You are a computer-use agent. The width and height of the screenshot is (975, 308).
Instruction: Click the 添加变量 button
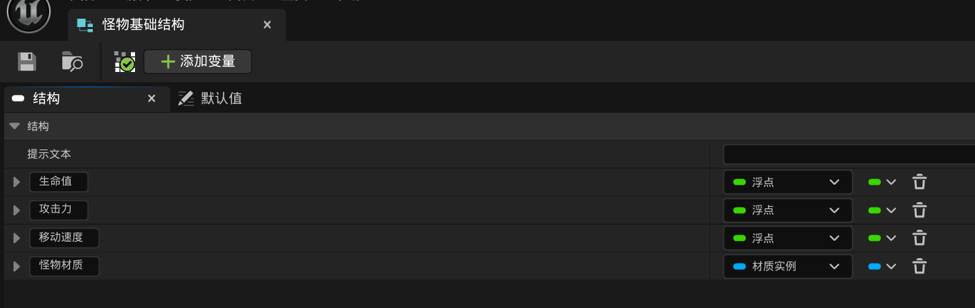click(197, 62)
